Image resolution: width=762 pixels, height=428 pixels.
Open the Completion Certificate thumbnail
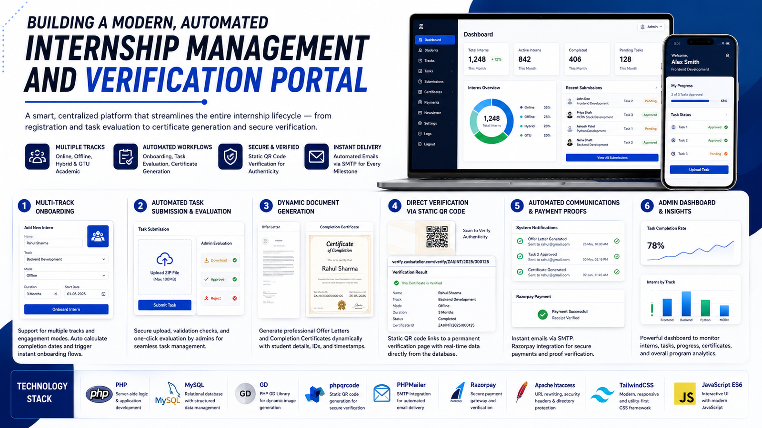(340, 270)
